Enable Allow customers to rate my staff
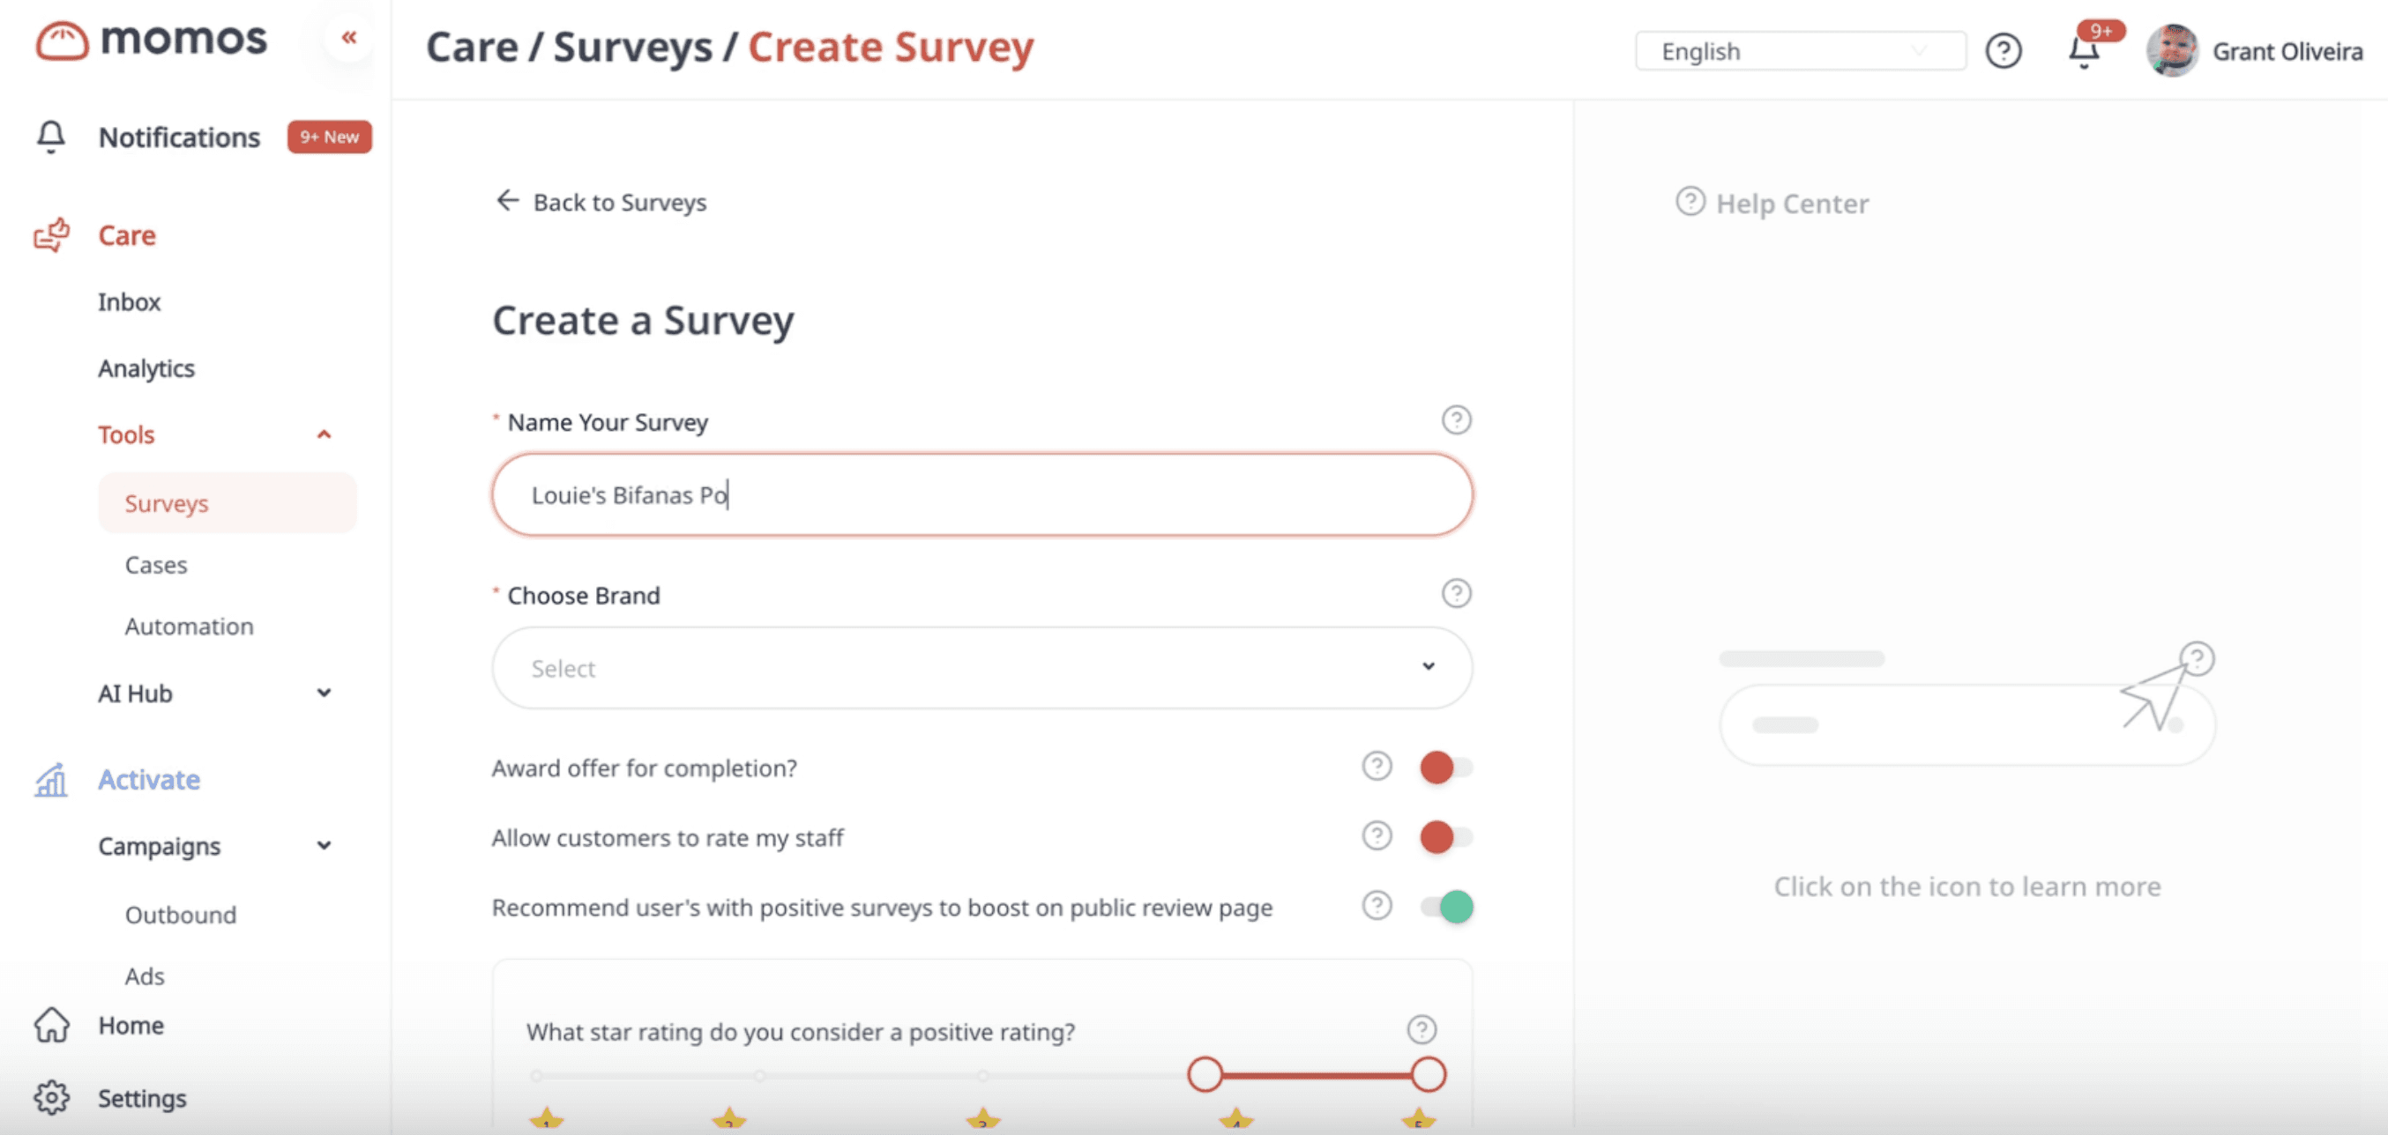The height and width of the screenshot is (1135, 2388). tap(1445, 837)
